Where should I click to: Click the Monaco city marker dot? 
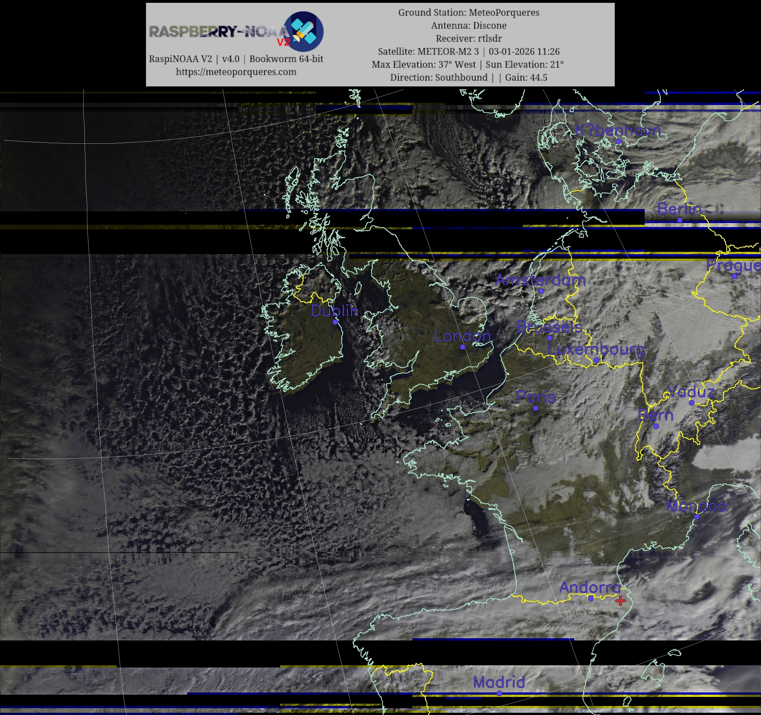point(697,517)
